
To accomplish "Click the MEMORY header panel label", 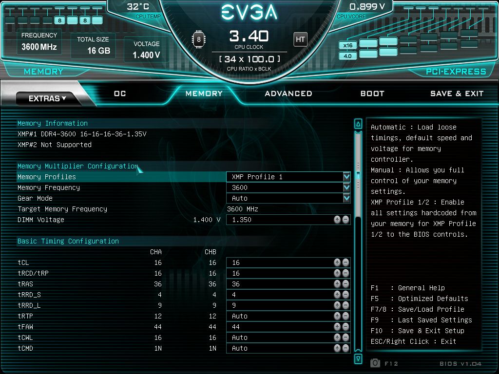I will (x=43, y=72).
